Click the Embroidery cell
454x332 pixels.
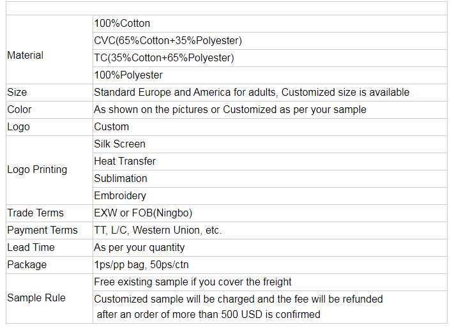pos(119,196)
